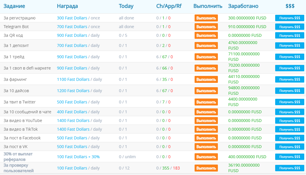This screenshot has width=306, height=175.
Task: Click the Награда column header
Action: coord(67,6)
